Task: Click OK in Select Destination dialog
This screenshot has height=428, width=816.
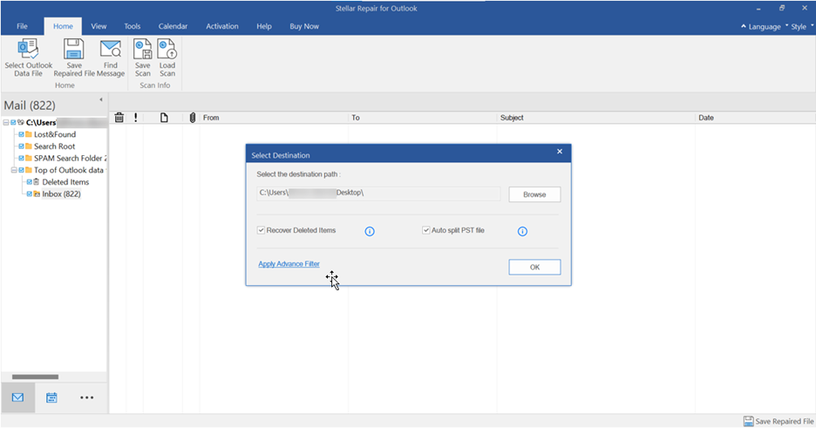Action: pos(534,268)
